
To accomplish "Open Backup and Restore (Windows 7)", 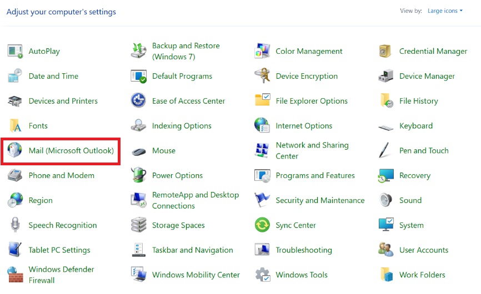I will click(186, 52).
